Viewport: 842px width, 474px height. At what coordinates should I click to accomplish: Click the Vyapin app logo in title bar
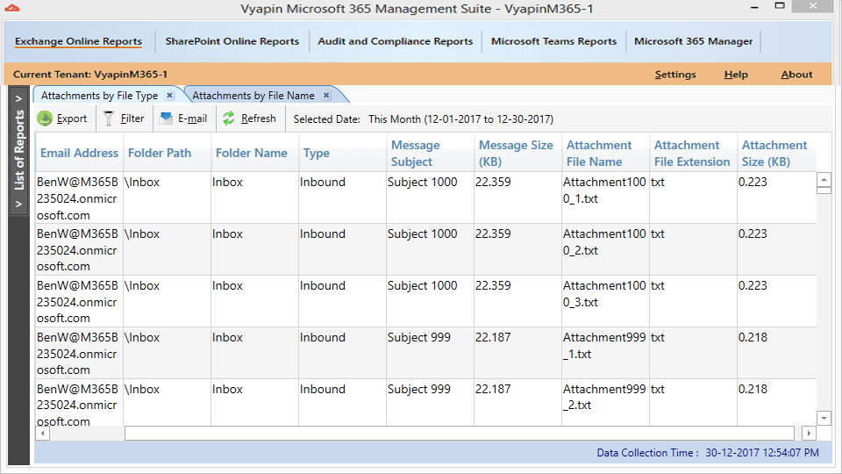click(x=11, y=8)
